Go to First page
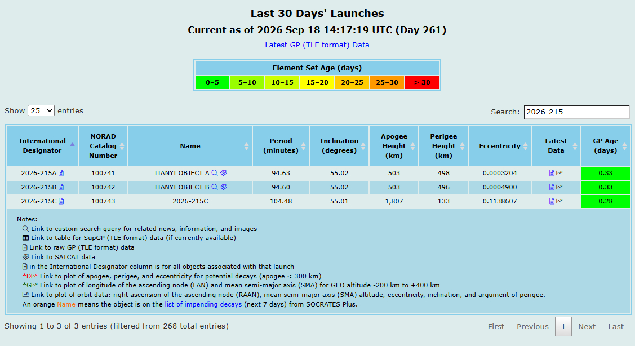The image size is (635, 346). click(496, 326)
